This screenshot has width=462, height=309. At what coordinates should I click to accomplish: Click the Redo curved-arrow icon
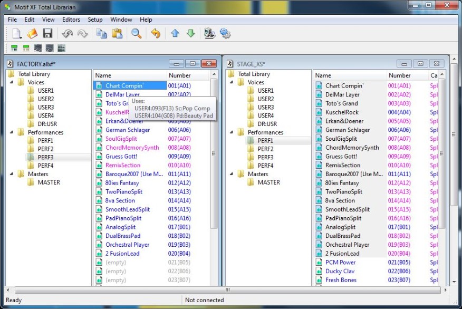click(82, 34)
